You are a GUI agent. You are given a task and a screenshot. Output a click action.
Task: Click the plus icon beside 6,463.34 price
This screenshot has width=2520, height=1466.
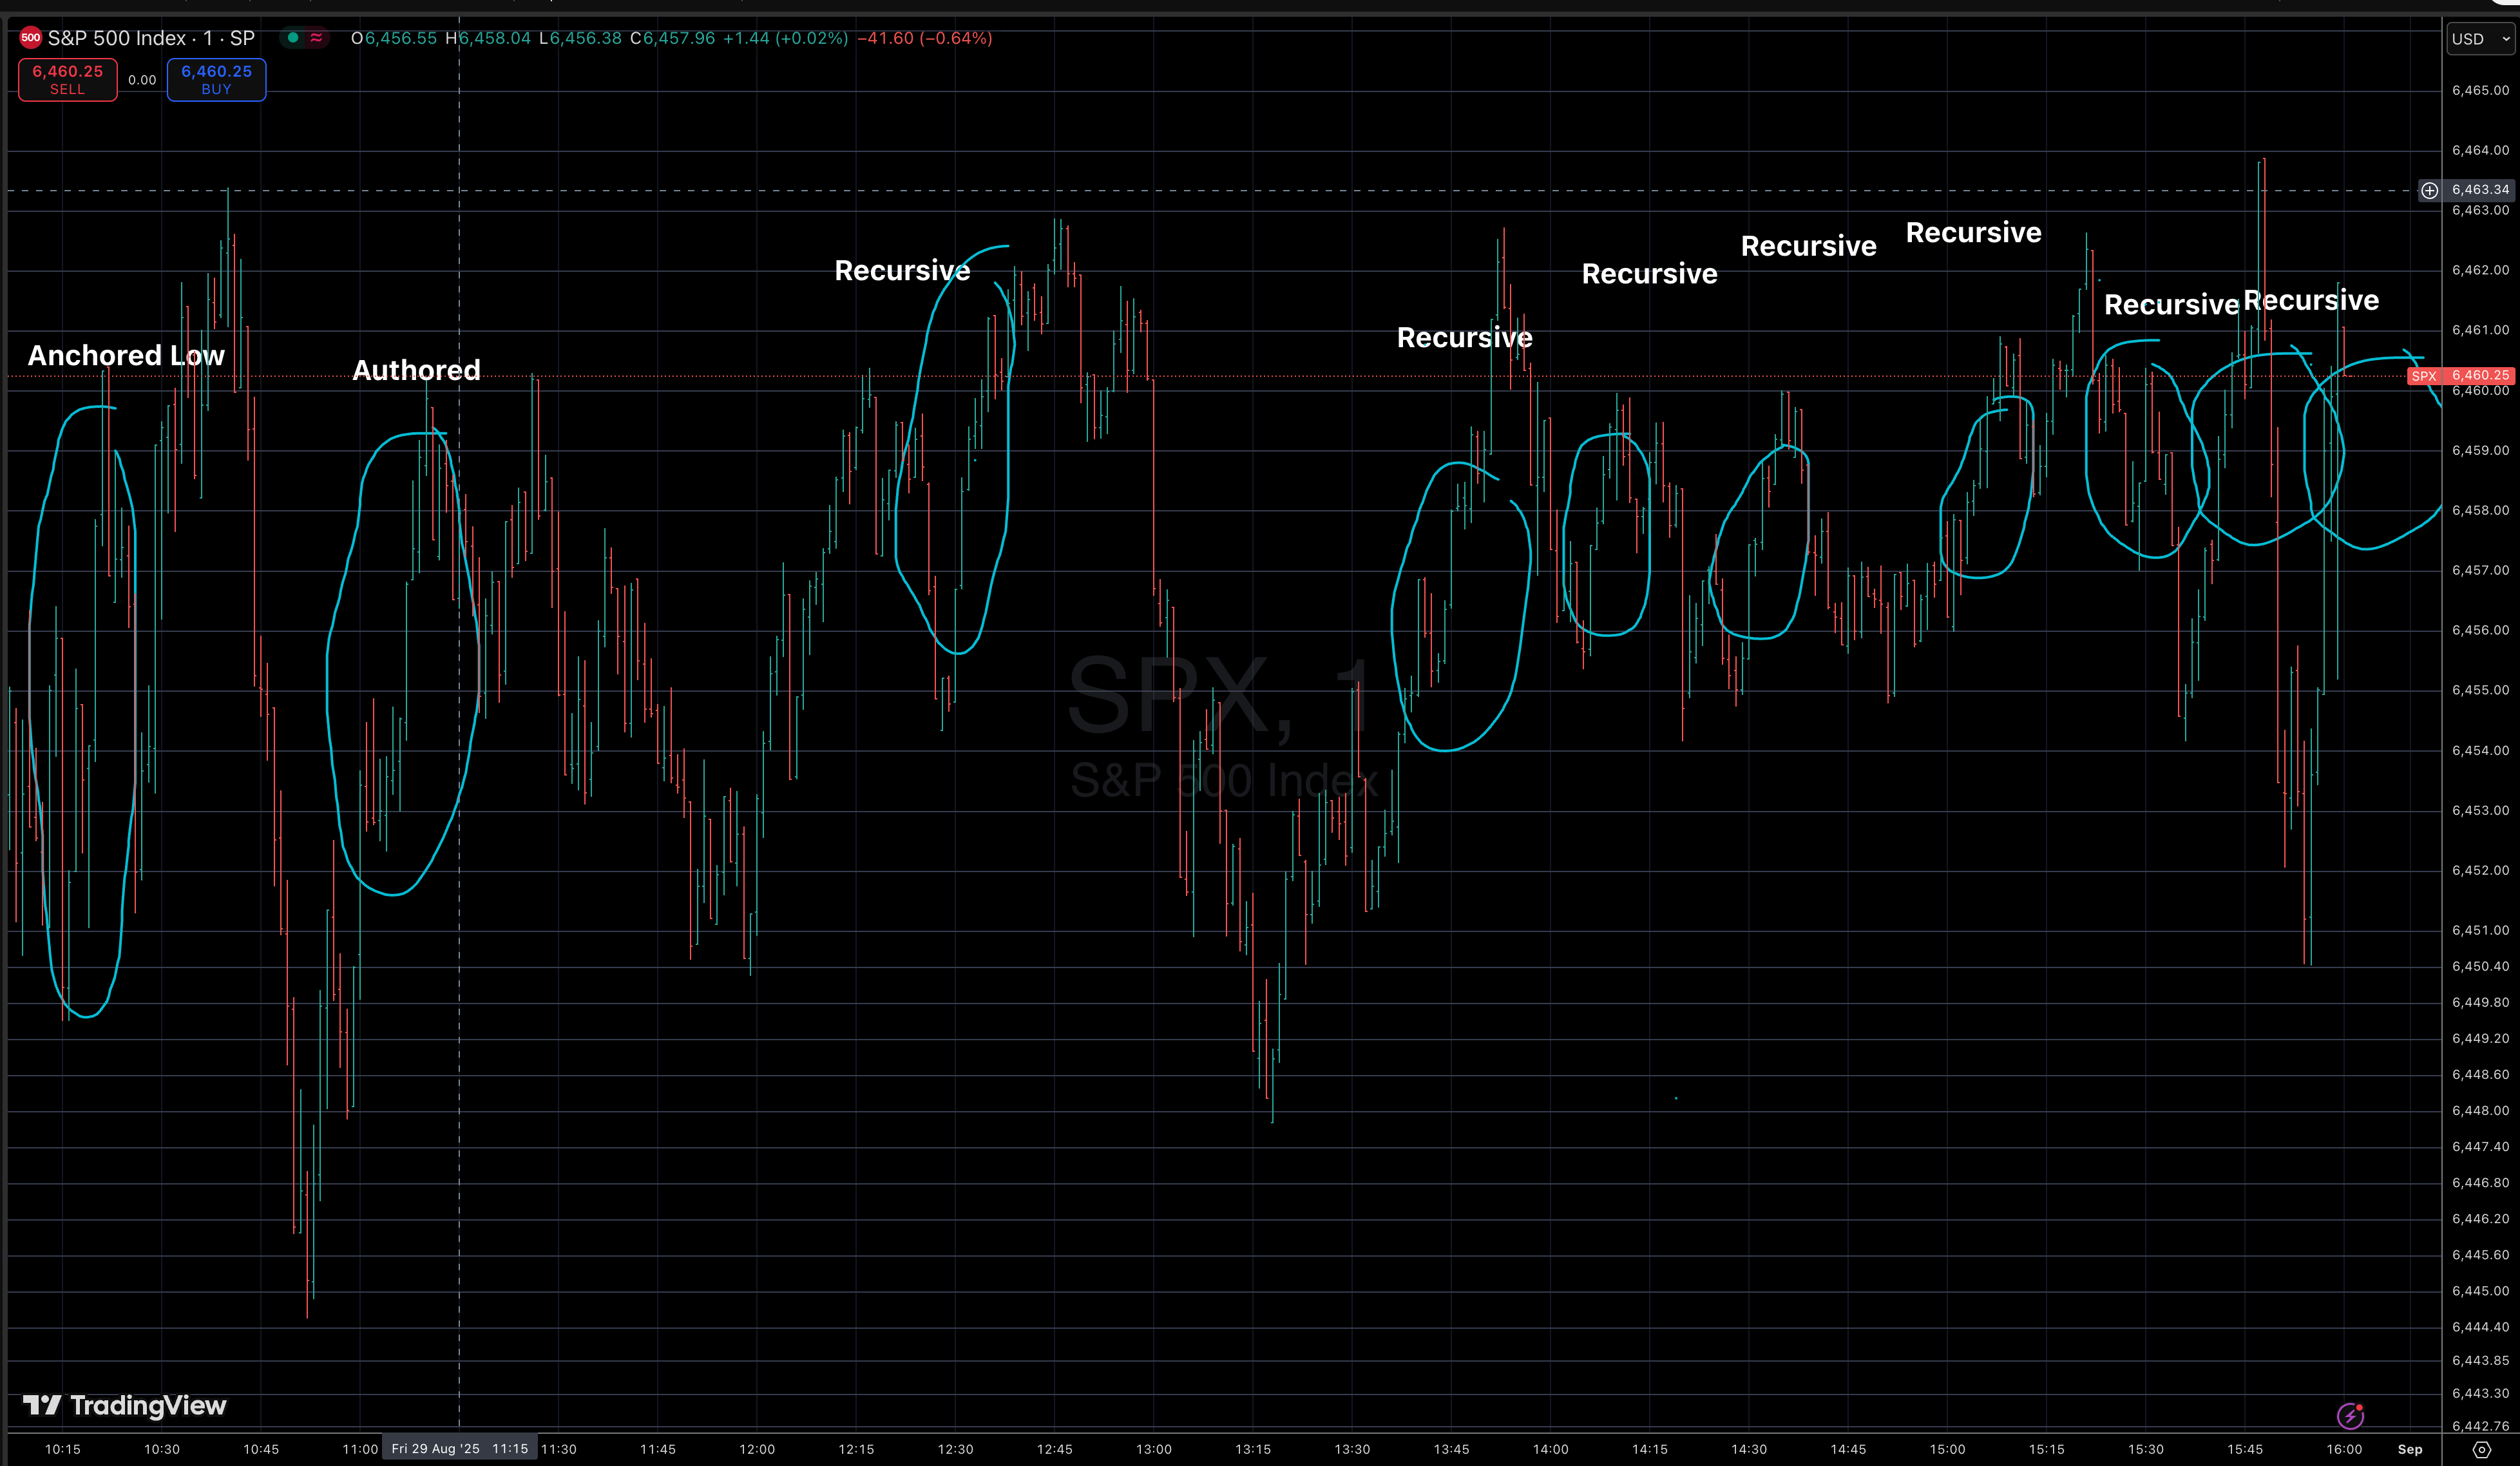(2429, 190)
